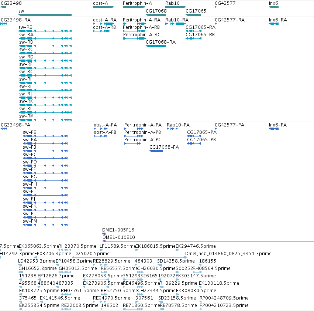Select the sw-PI protein label
The image size is (314, 311).
29,192
